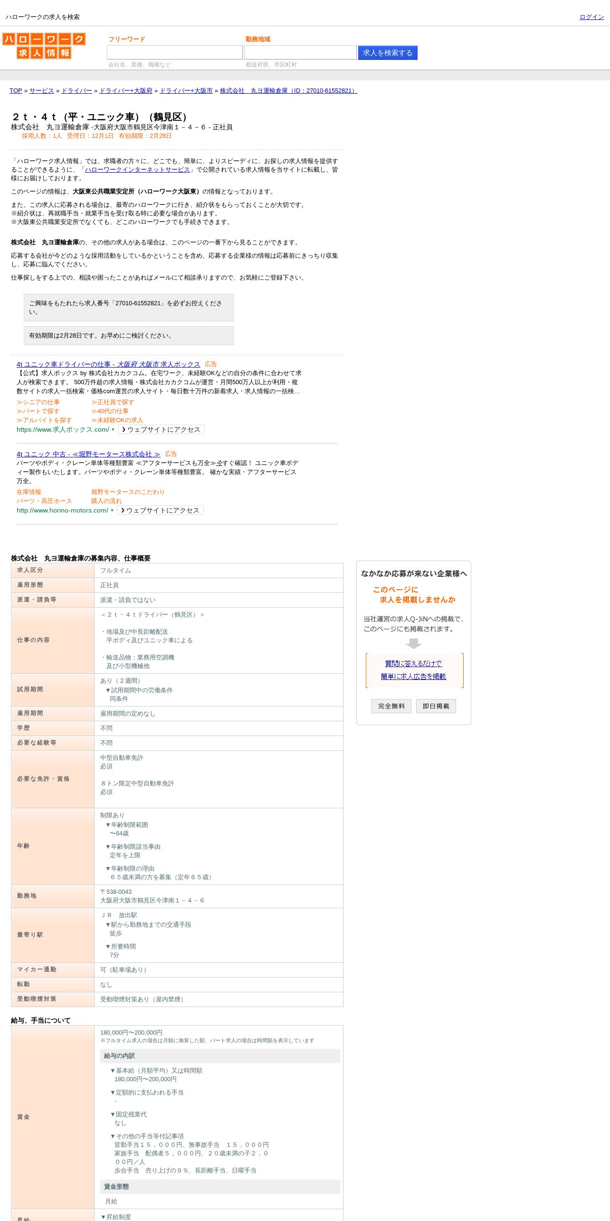This screenshot has width=610, height=1221.
Task: Select 派遣・請負ではない cell value
Action: pos(128,600)
